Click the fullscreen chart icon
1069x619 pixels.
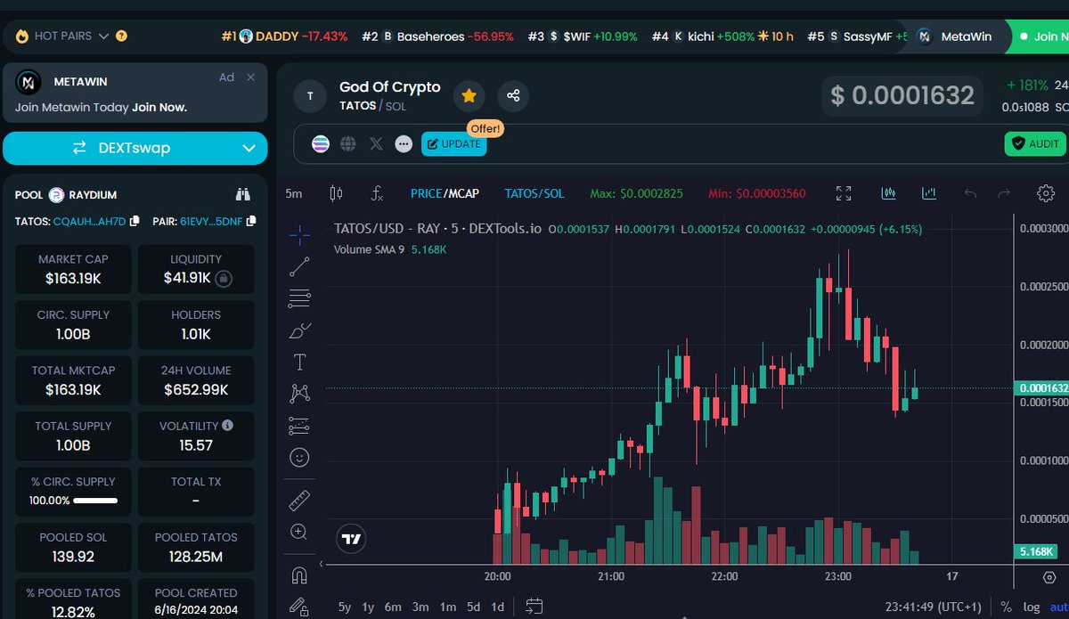click(844, 193)
